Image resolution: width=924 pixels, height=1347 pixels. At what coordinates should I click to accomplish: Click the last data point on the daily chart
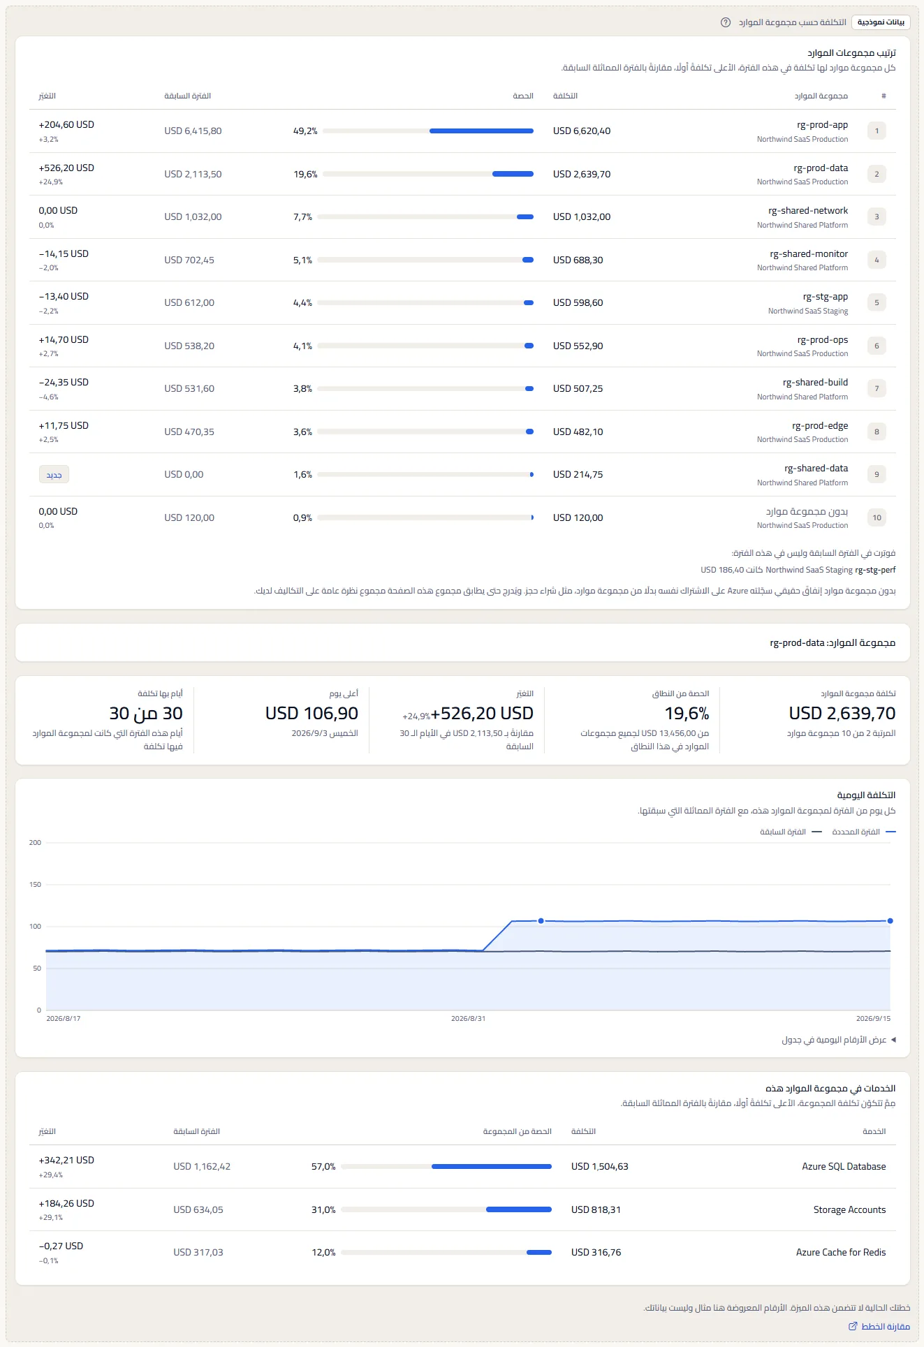coord(890,921)
